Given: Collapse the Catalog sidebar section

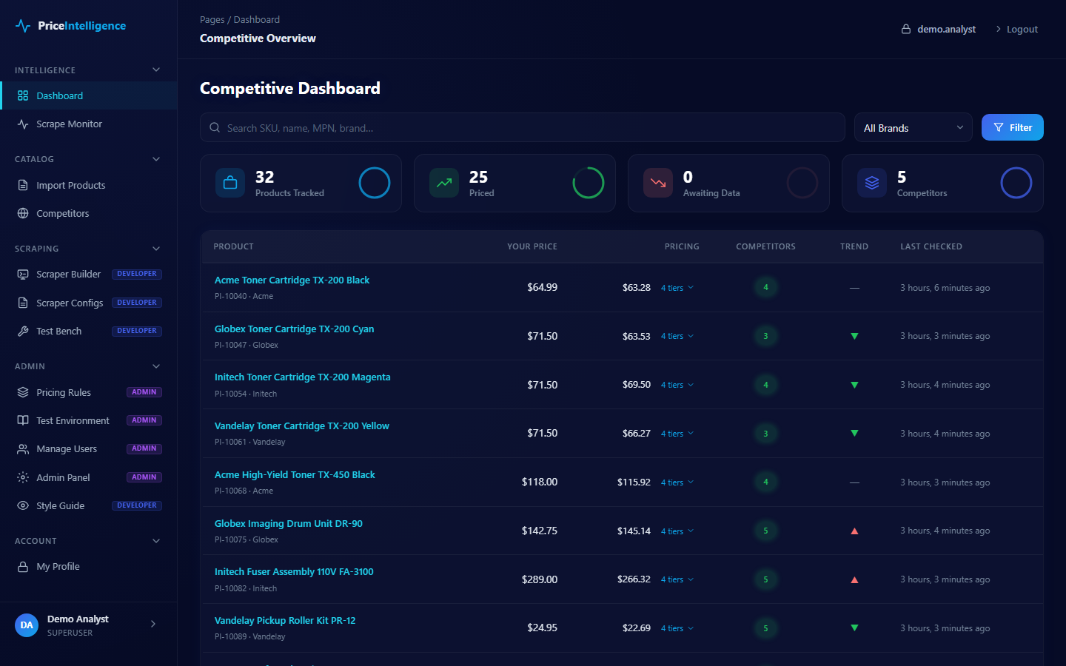Looking at the screenshot, I should (x=156, y=159).
